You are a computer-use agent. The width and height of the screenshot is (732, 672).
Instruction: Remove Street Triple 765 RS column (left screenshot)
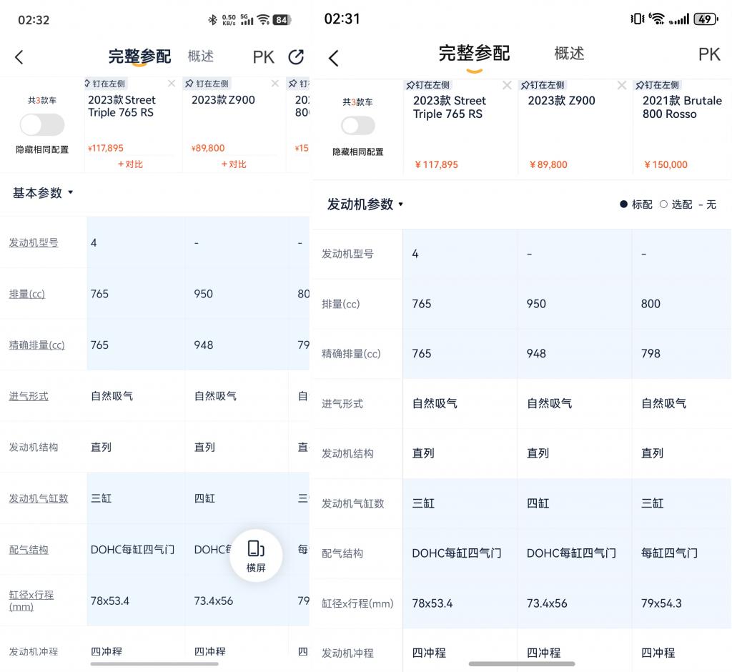point(172,83)
